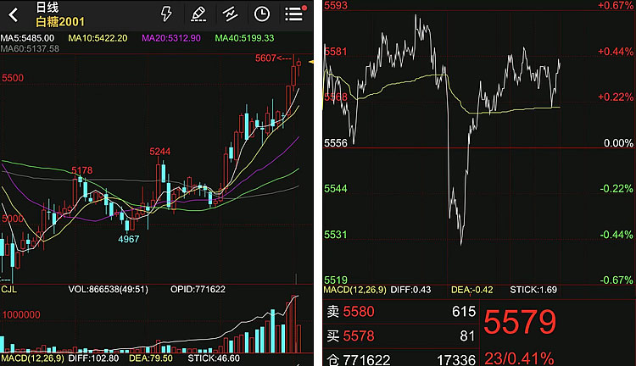Viewport: 636px width, 366px height.
Task: Tap the 5593 top price axis label
Action: (x=336, y=5)
